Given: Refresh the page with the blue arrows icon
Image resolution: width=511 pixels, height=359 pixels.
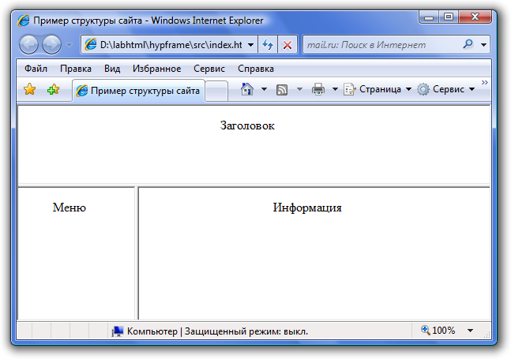Looking at the screenshot, I should coord(268,45).
